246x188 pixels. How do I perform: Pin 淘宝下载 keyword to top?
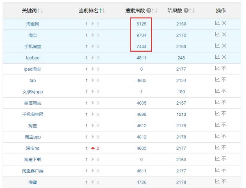point(224,159)
